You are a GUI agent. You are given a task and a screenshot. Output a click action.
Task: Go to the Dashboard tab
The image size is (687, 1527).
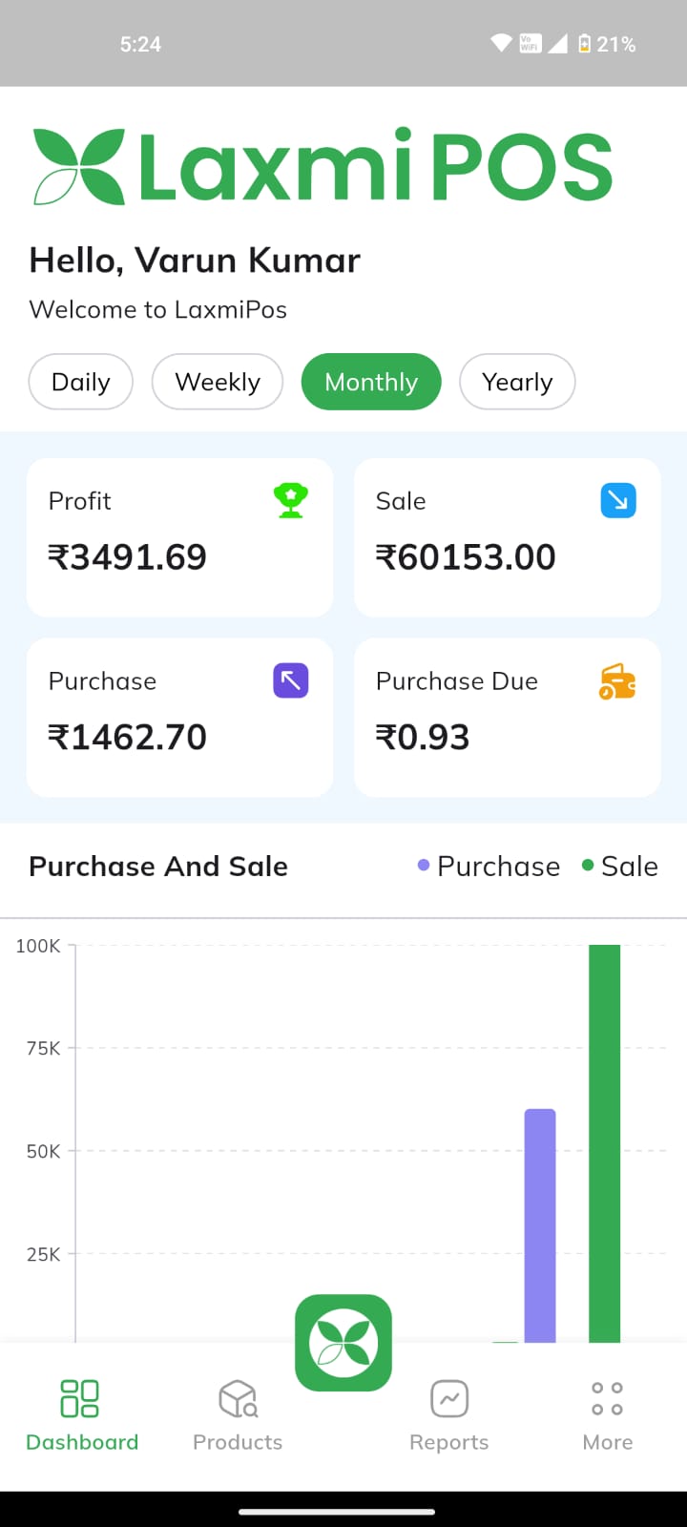tap(82, 1414)
